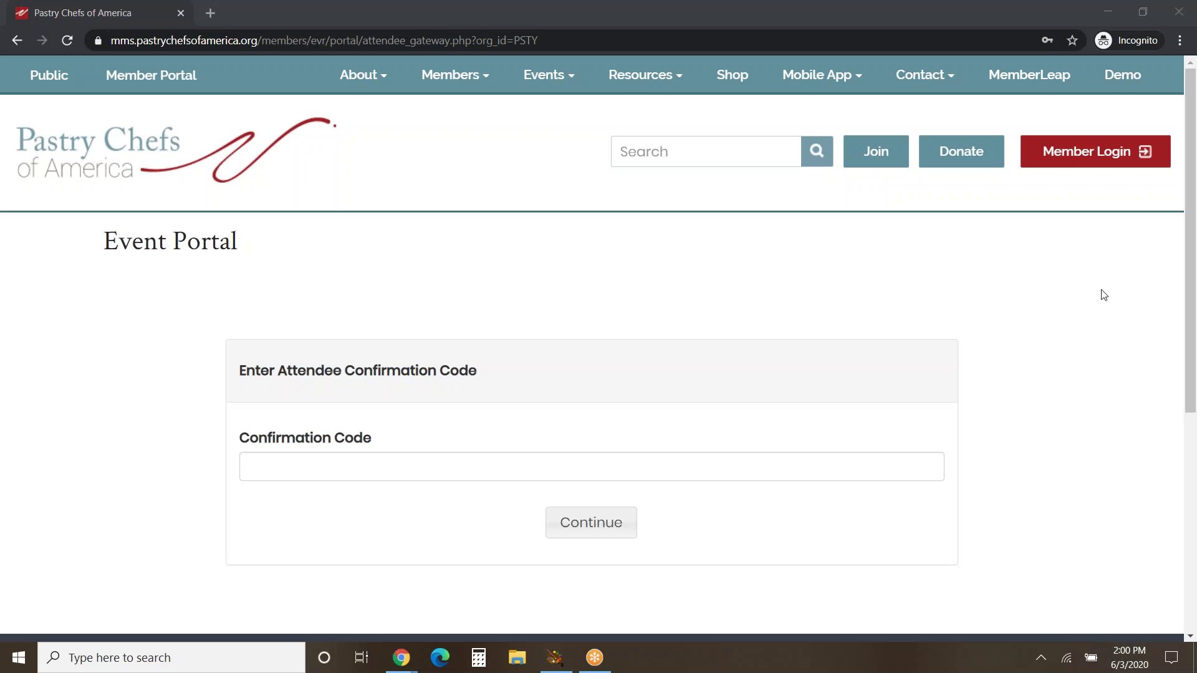The image size is (1197, 673).
Task: Expand the Members dropdown menu
Action: [x=455, y=75]
